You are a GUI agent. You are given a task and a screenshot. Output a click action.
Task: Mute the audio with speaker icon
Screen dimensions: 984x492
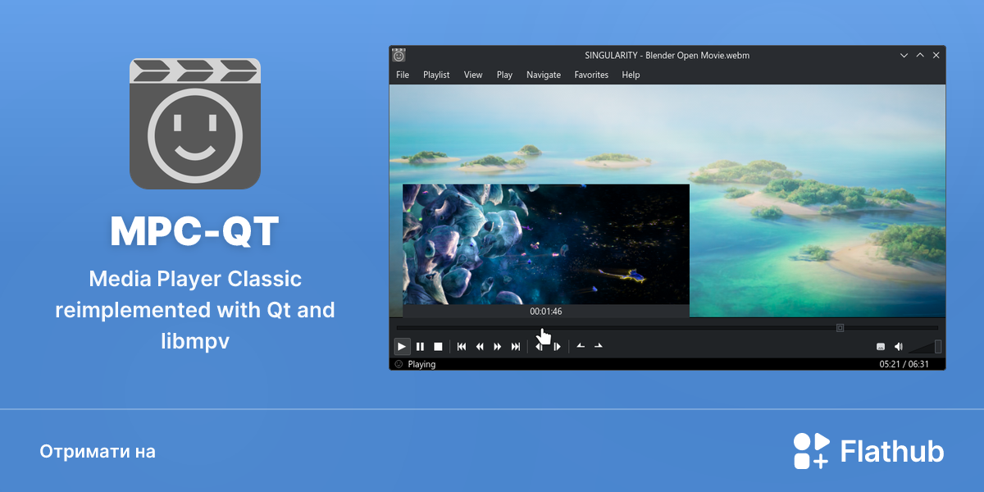[x=899, y=347]
